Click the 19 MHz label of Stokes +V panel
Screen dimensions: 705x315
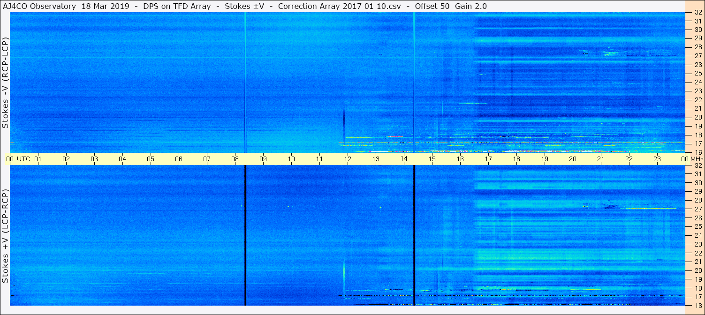pos(698,279)
